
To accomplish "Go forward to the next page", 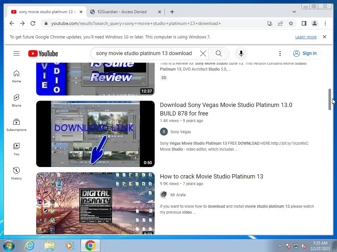I will pyautogui.click(x=22, y=23).
